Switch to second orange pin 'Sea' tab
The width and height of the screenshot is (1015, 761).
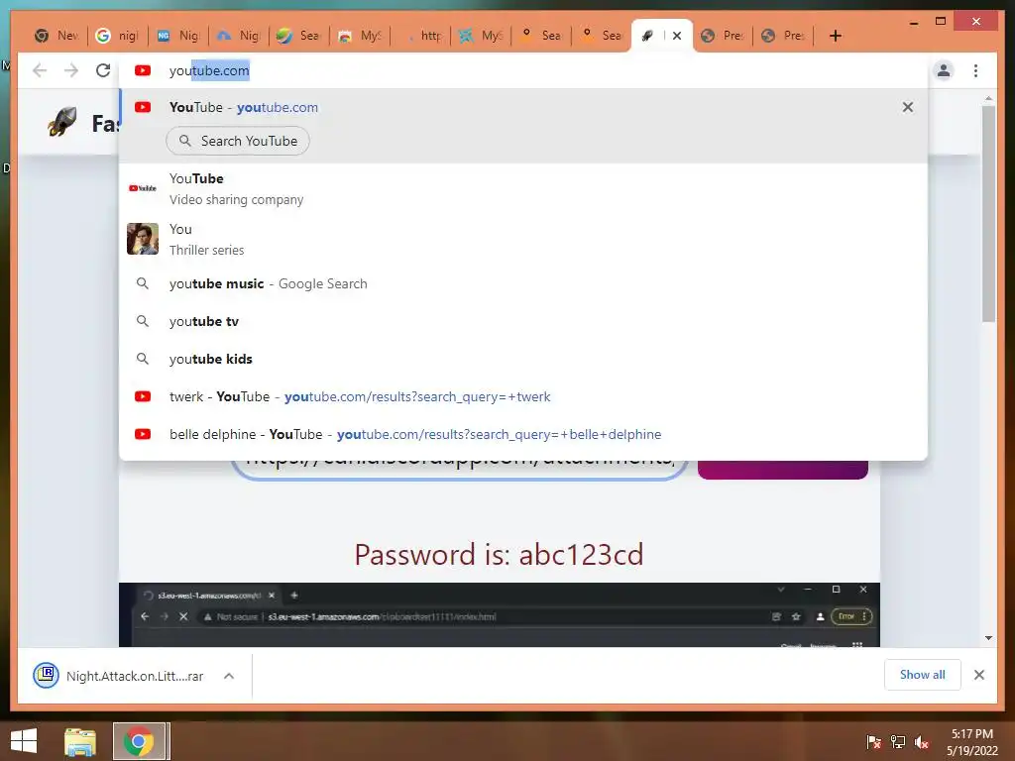coord(602,36)
